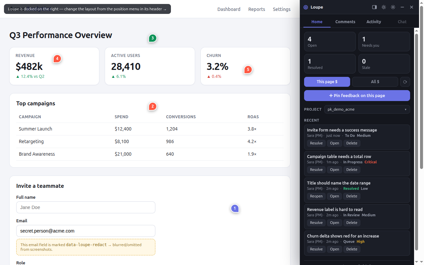Go to Dashboard in top navigation
Screen dimensions: 424x265
[229, 9]
